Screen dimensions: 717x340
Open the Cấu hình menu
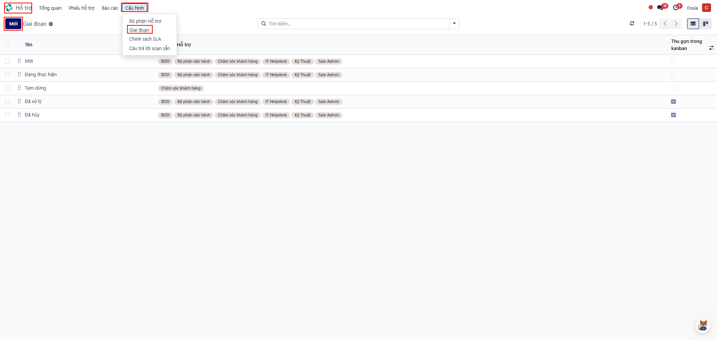coord(134,8)
